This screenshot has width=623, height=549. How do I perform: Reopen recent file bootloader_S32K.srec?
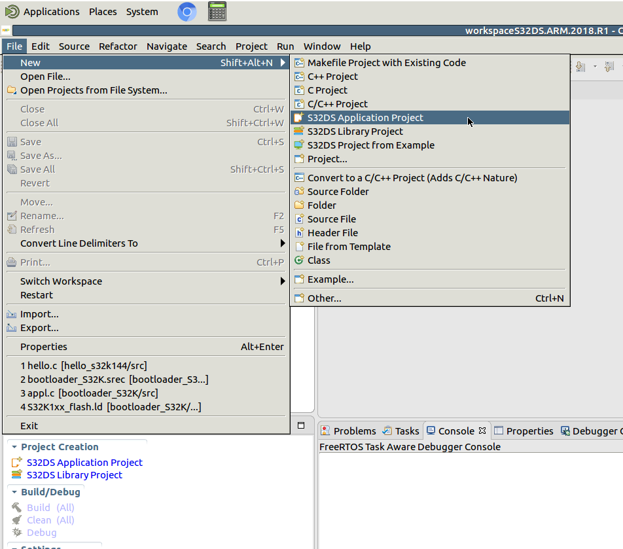pyautogui.click(x=146, y=380)
